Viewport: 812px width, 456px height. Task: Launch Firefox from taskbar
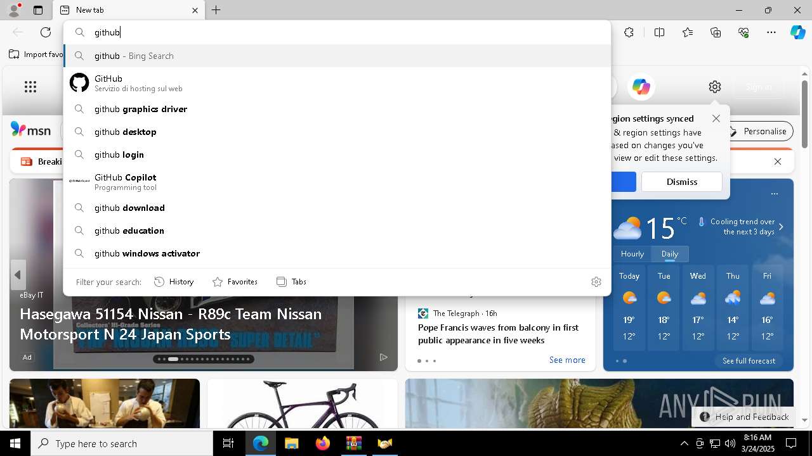[322, 443]
